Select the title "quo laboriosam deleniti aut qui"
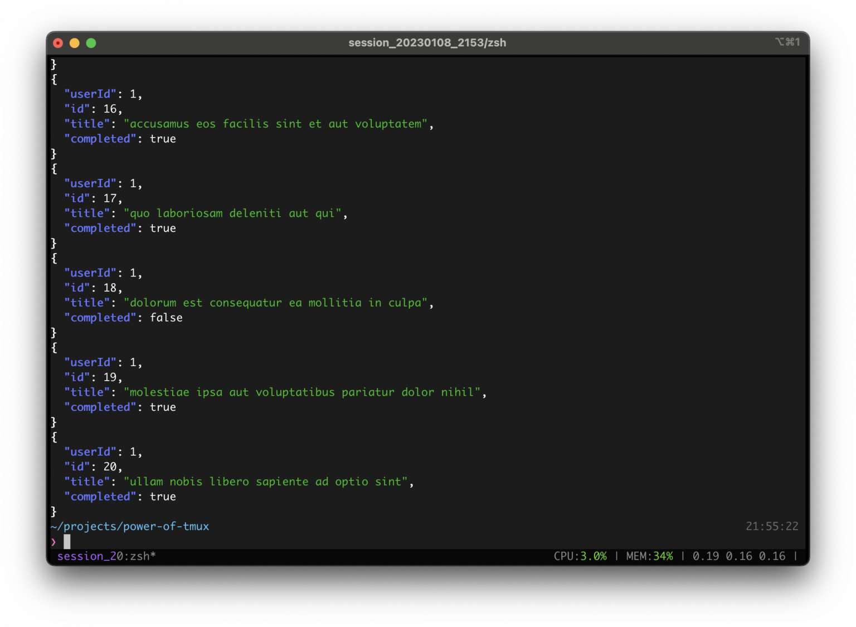Viewport: 856px width, 627px height. [232, 213]
